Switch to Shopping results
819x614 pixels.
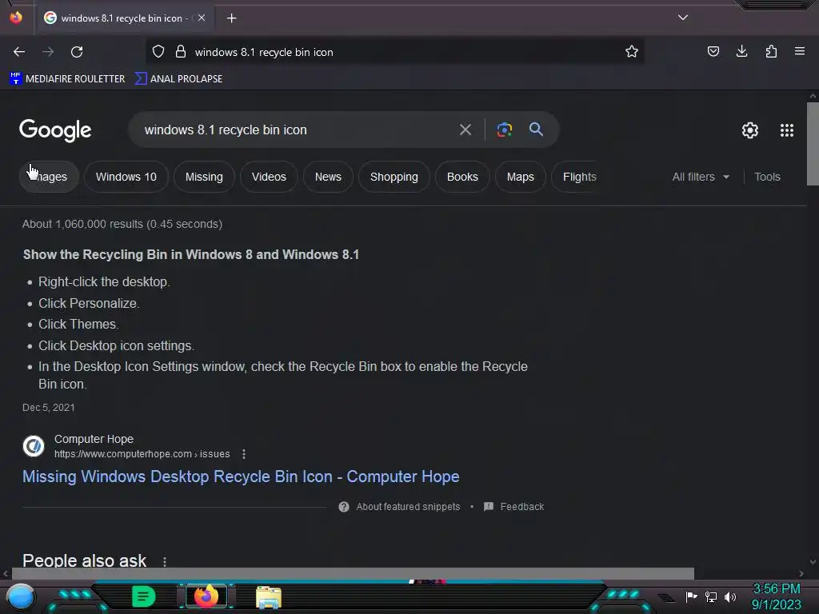pyautogui.click(x=394, y=177)
